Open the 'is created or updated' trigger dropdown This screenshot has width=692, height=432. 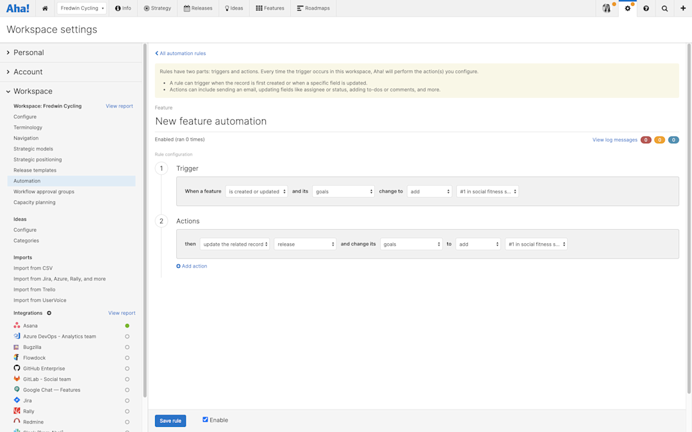256,191
